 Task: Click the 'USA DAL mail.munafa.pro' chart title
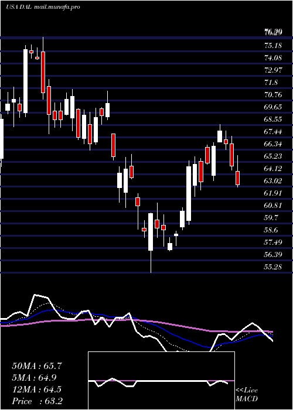43,7
